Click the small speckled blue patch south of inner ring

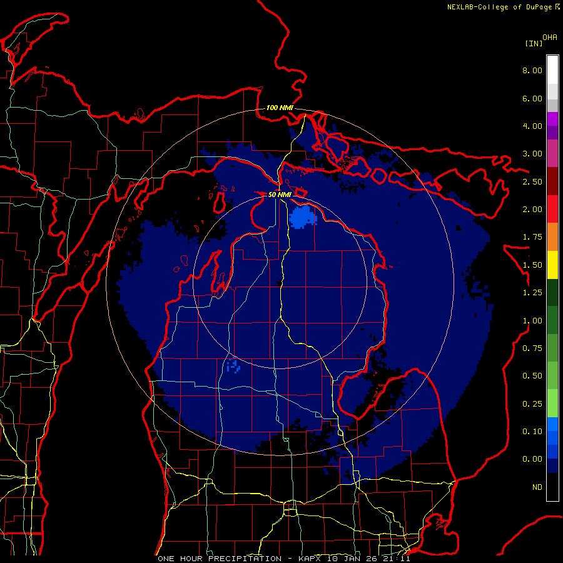click(233, 366)
